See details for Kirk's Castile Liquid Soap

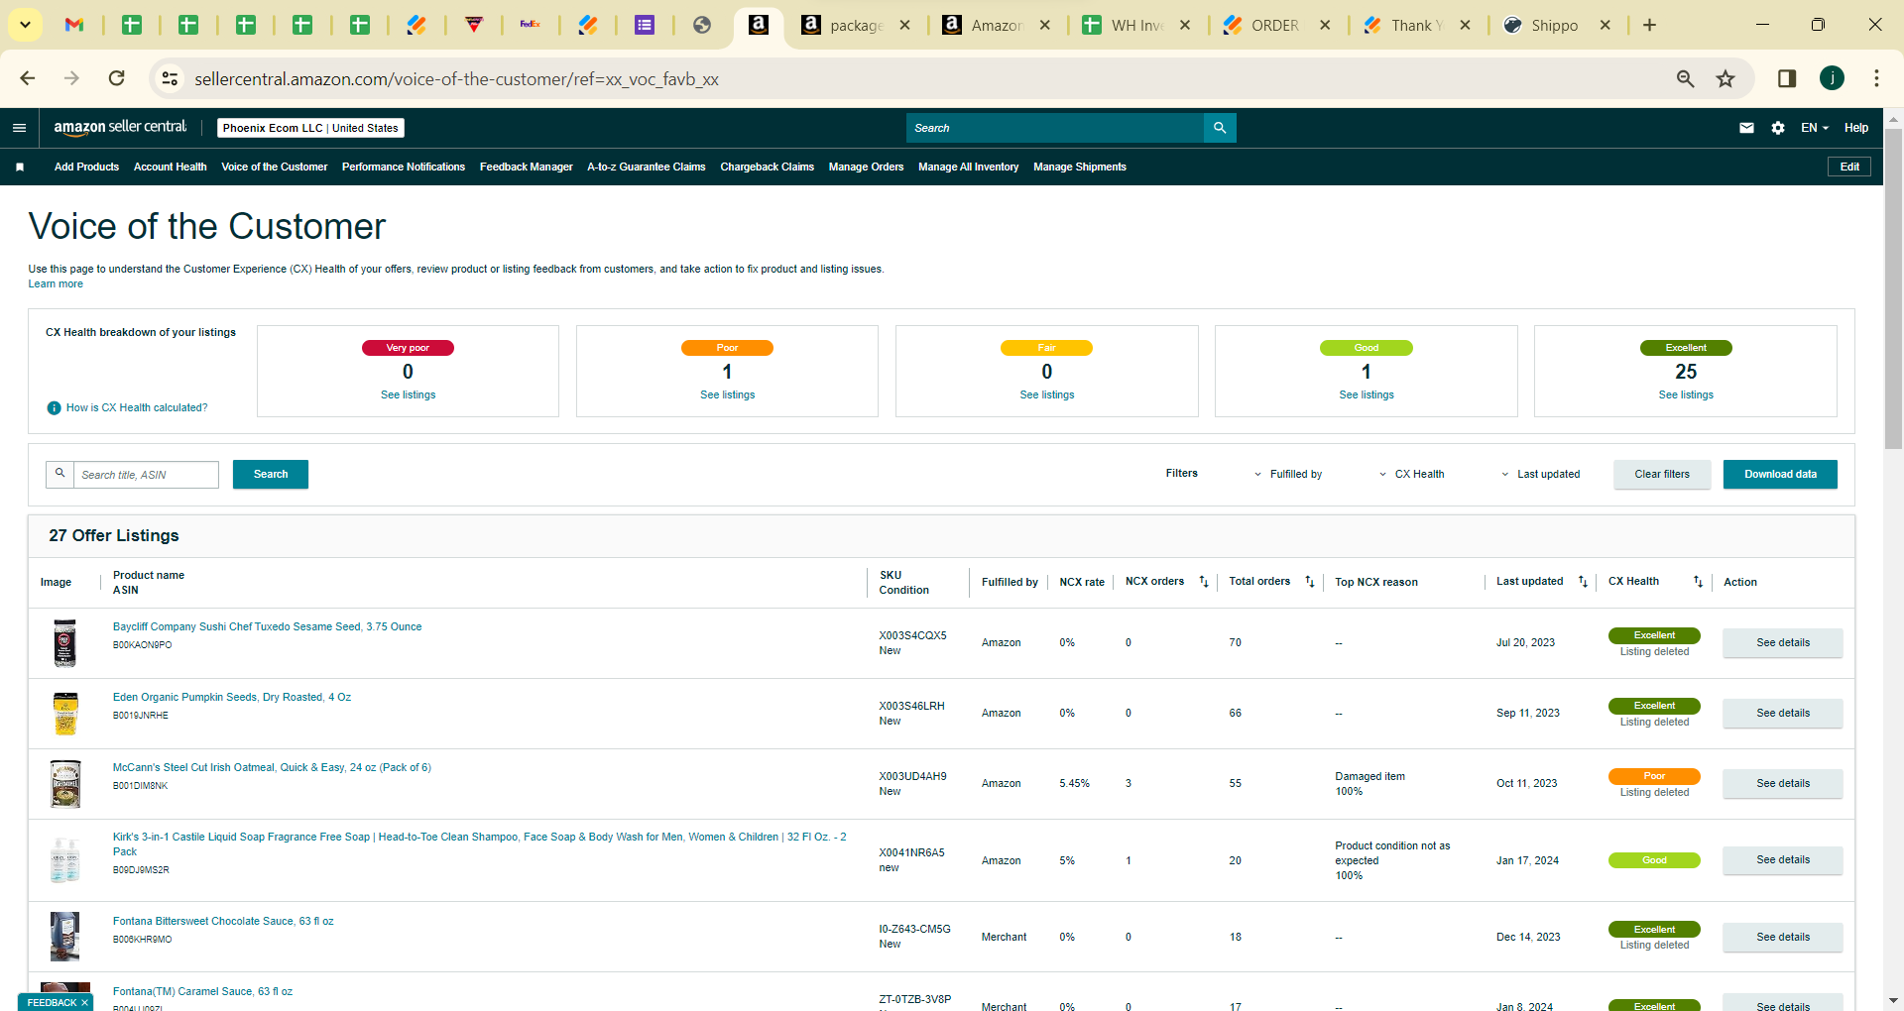[1783, 860]
